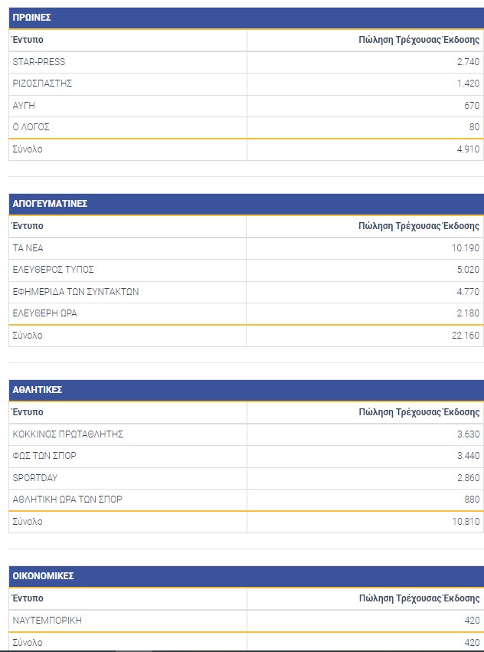Click the ΑΘΛΗΤΙΚΕΣ section header

[38, 390]
